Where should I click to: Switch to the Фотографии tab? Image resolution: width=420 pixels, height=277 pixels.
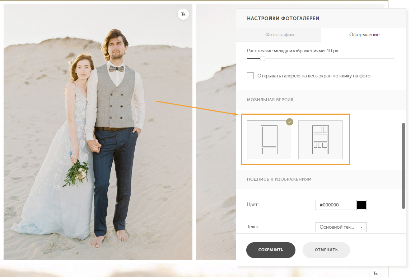tap(279, 35)
